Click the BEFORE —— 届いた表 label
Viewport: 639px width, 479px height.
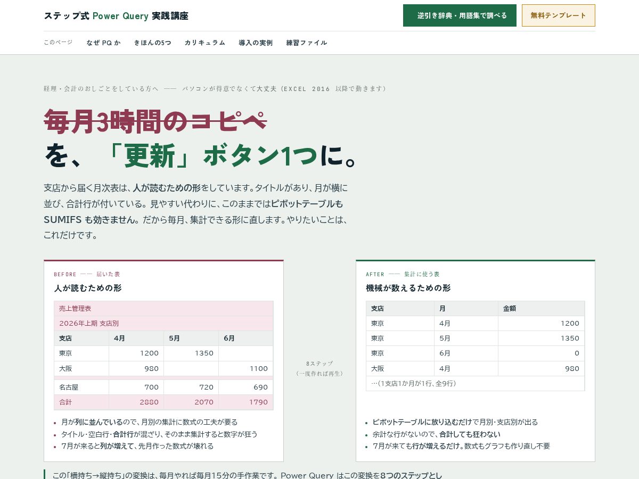[87, 274]
